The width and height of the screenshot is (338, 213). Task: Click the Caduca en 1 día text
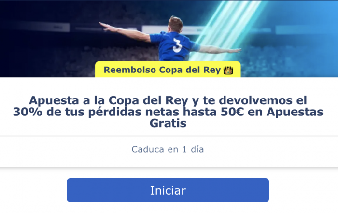click(168, 149)
